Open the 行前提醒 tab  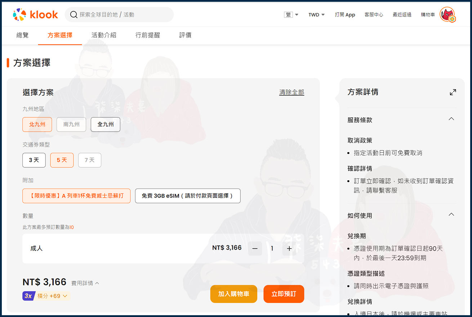[147, 35]
